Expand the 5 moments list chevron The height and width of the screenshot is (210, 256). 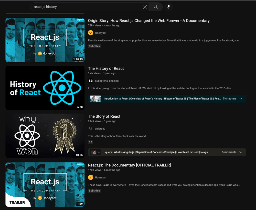pyautogui.click(x=241, y=152)
